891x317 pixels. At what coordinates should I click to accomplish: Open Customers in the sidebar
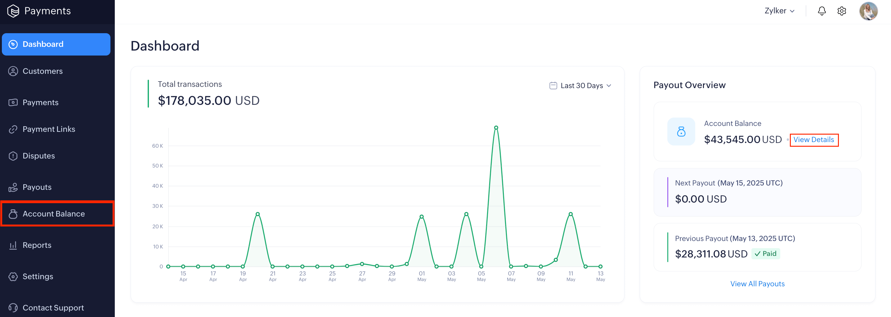42,71
